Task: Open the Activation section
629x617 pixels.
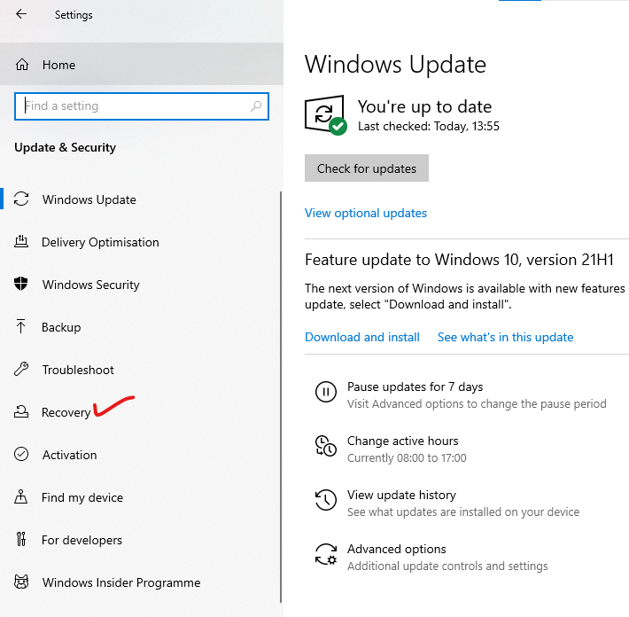Action: 140,455
